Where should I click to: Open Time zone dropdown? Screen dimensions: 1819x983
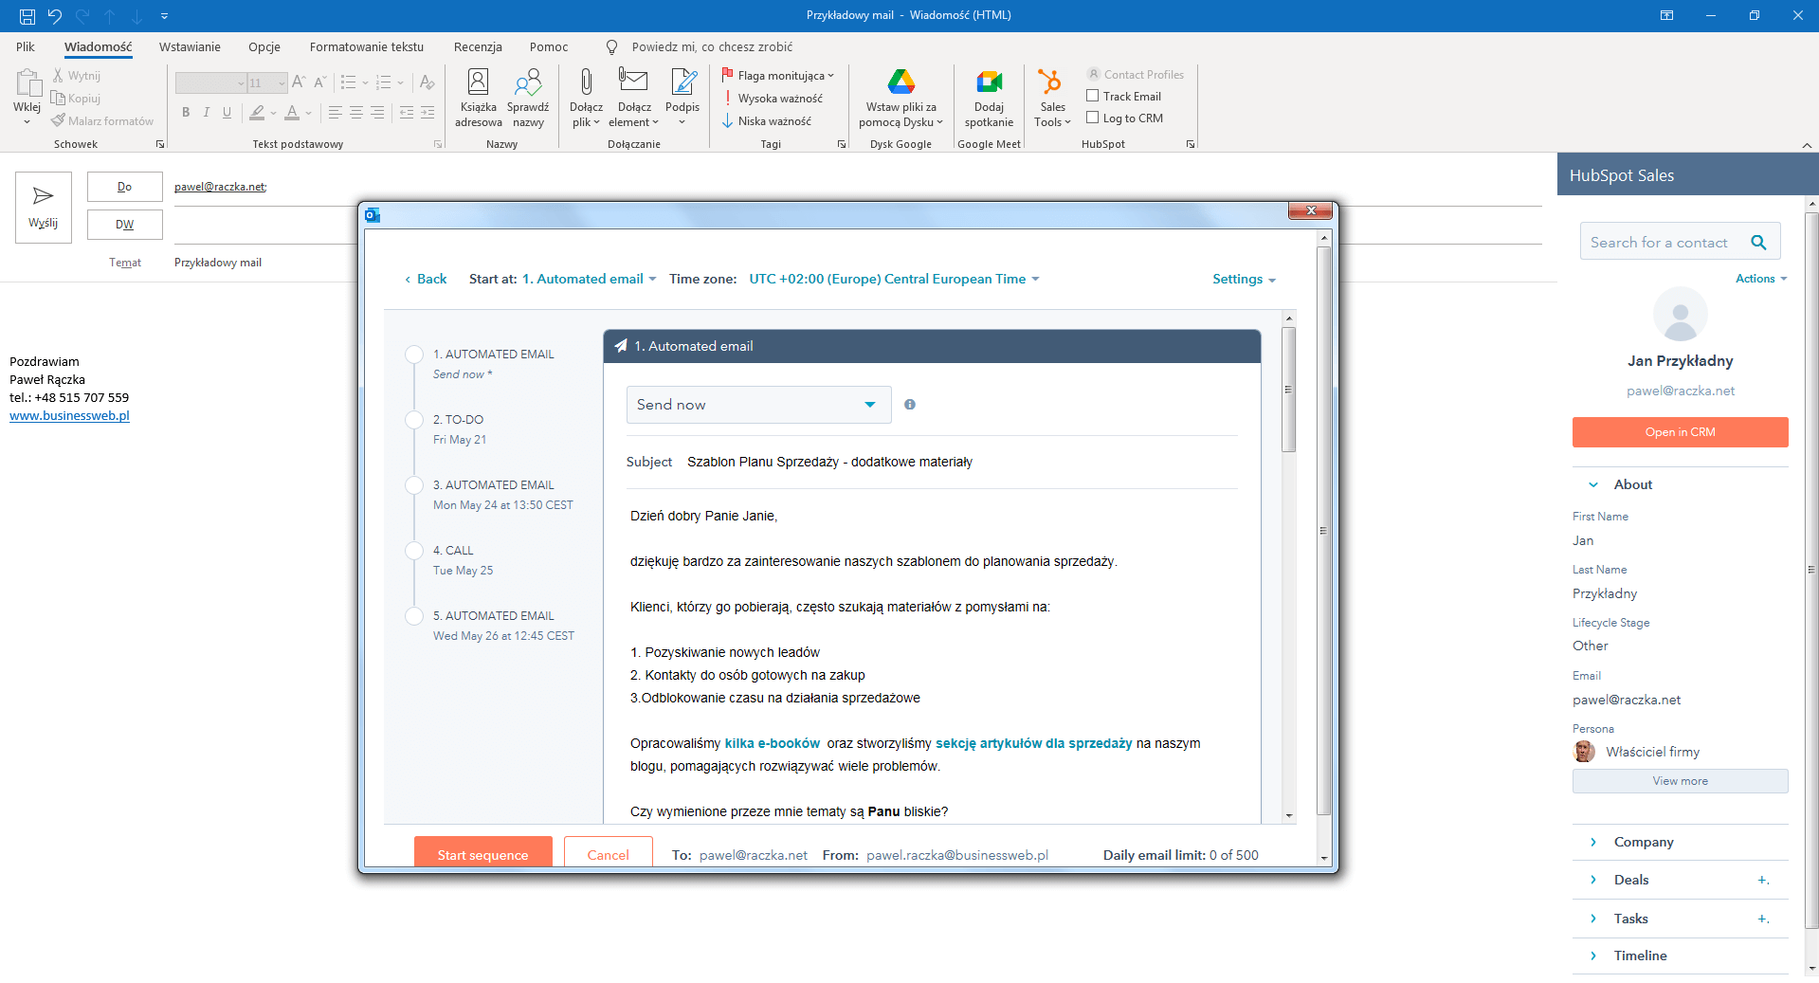894,279
